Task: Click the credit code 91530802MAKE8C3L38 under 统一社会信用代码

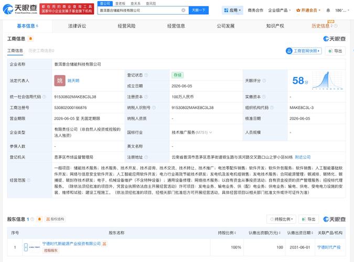Action: (x=75, y=97)
